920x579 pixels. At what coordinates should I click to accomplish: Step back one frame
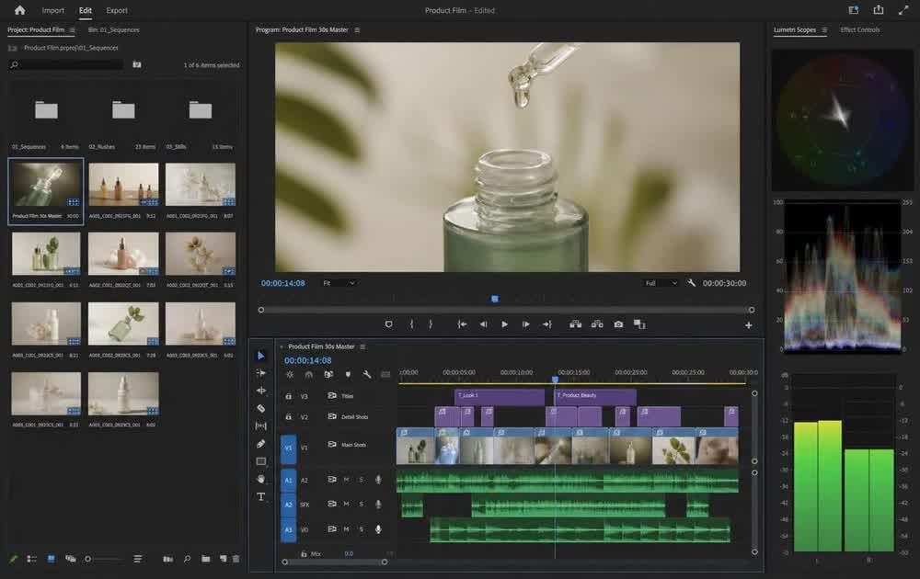pyautogui.click(x=484, y=324)
